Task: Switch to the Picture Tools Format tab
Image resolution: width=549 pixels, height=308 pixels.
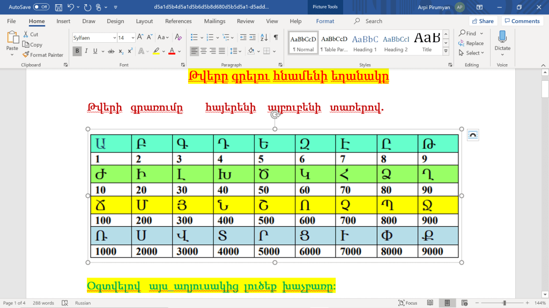Action: coord(325,21)
